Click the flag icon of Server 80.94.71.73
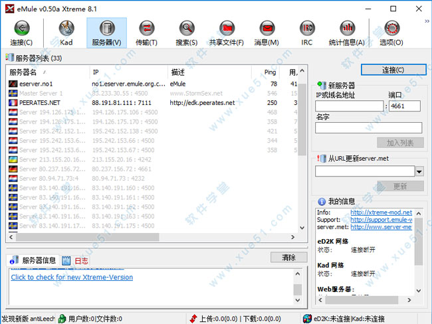The height and width of the screenshot is (324, 432). point(13,179)
